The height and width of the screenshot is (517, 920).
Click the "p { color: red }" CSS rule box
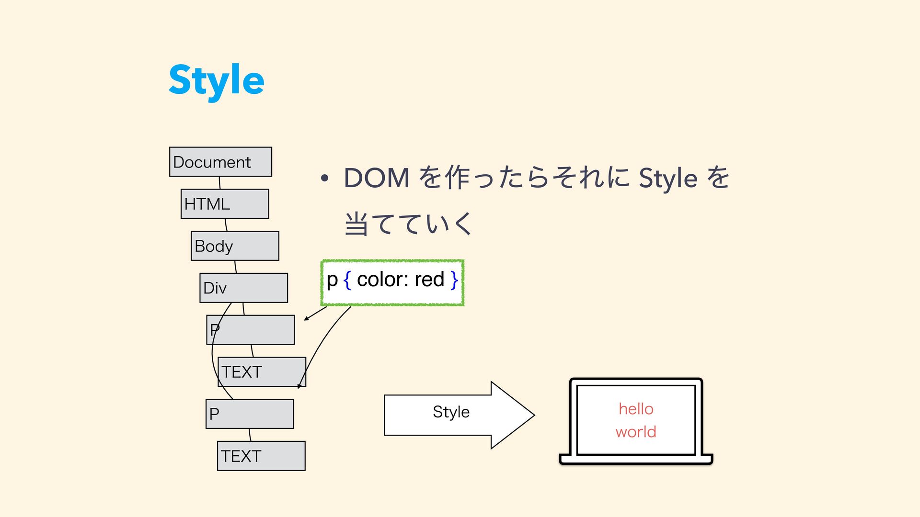pos(392,282)
